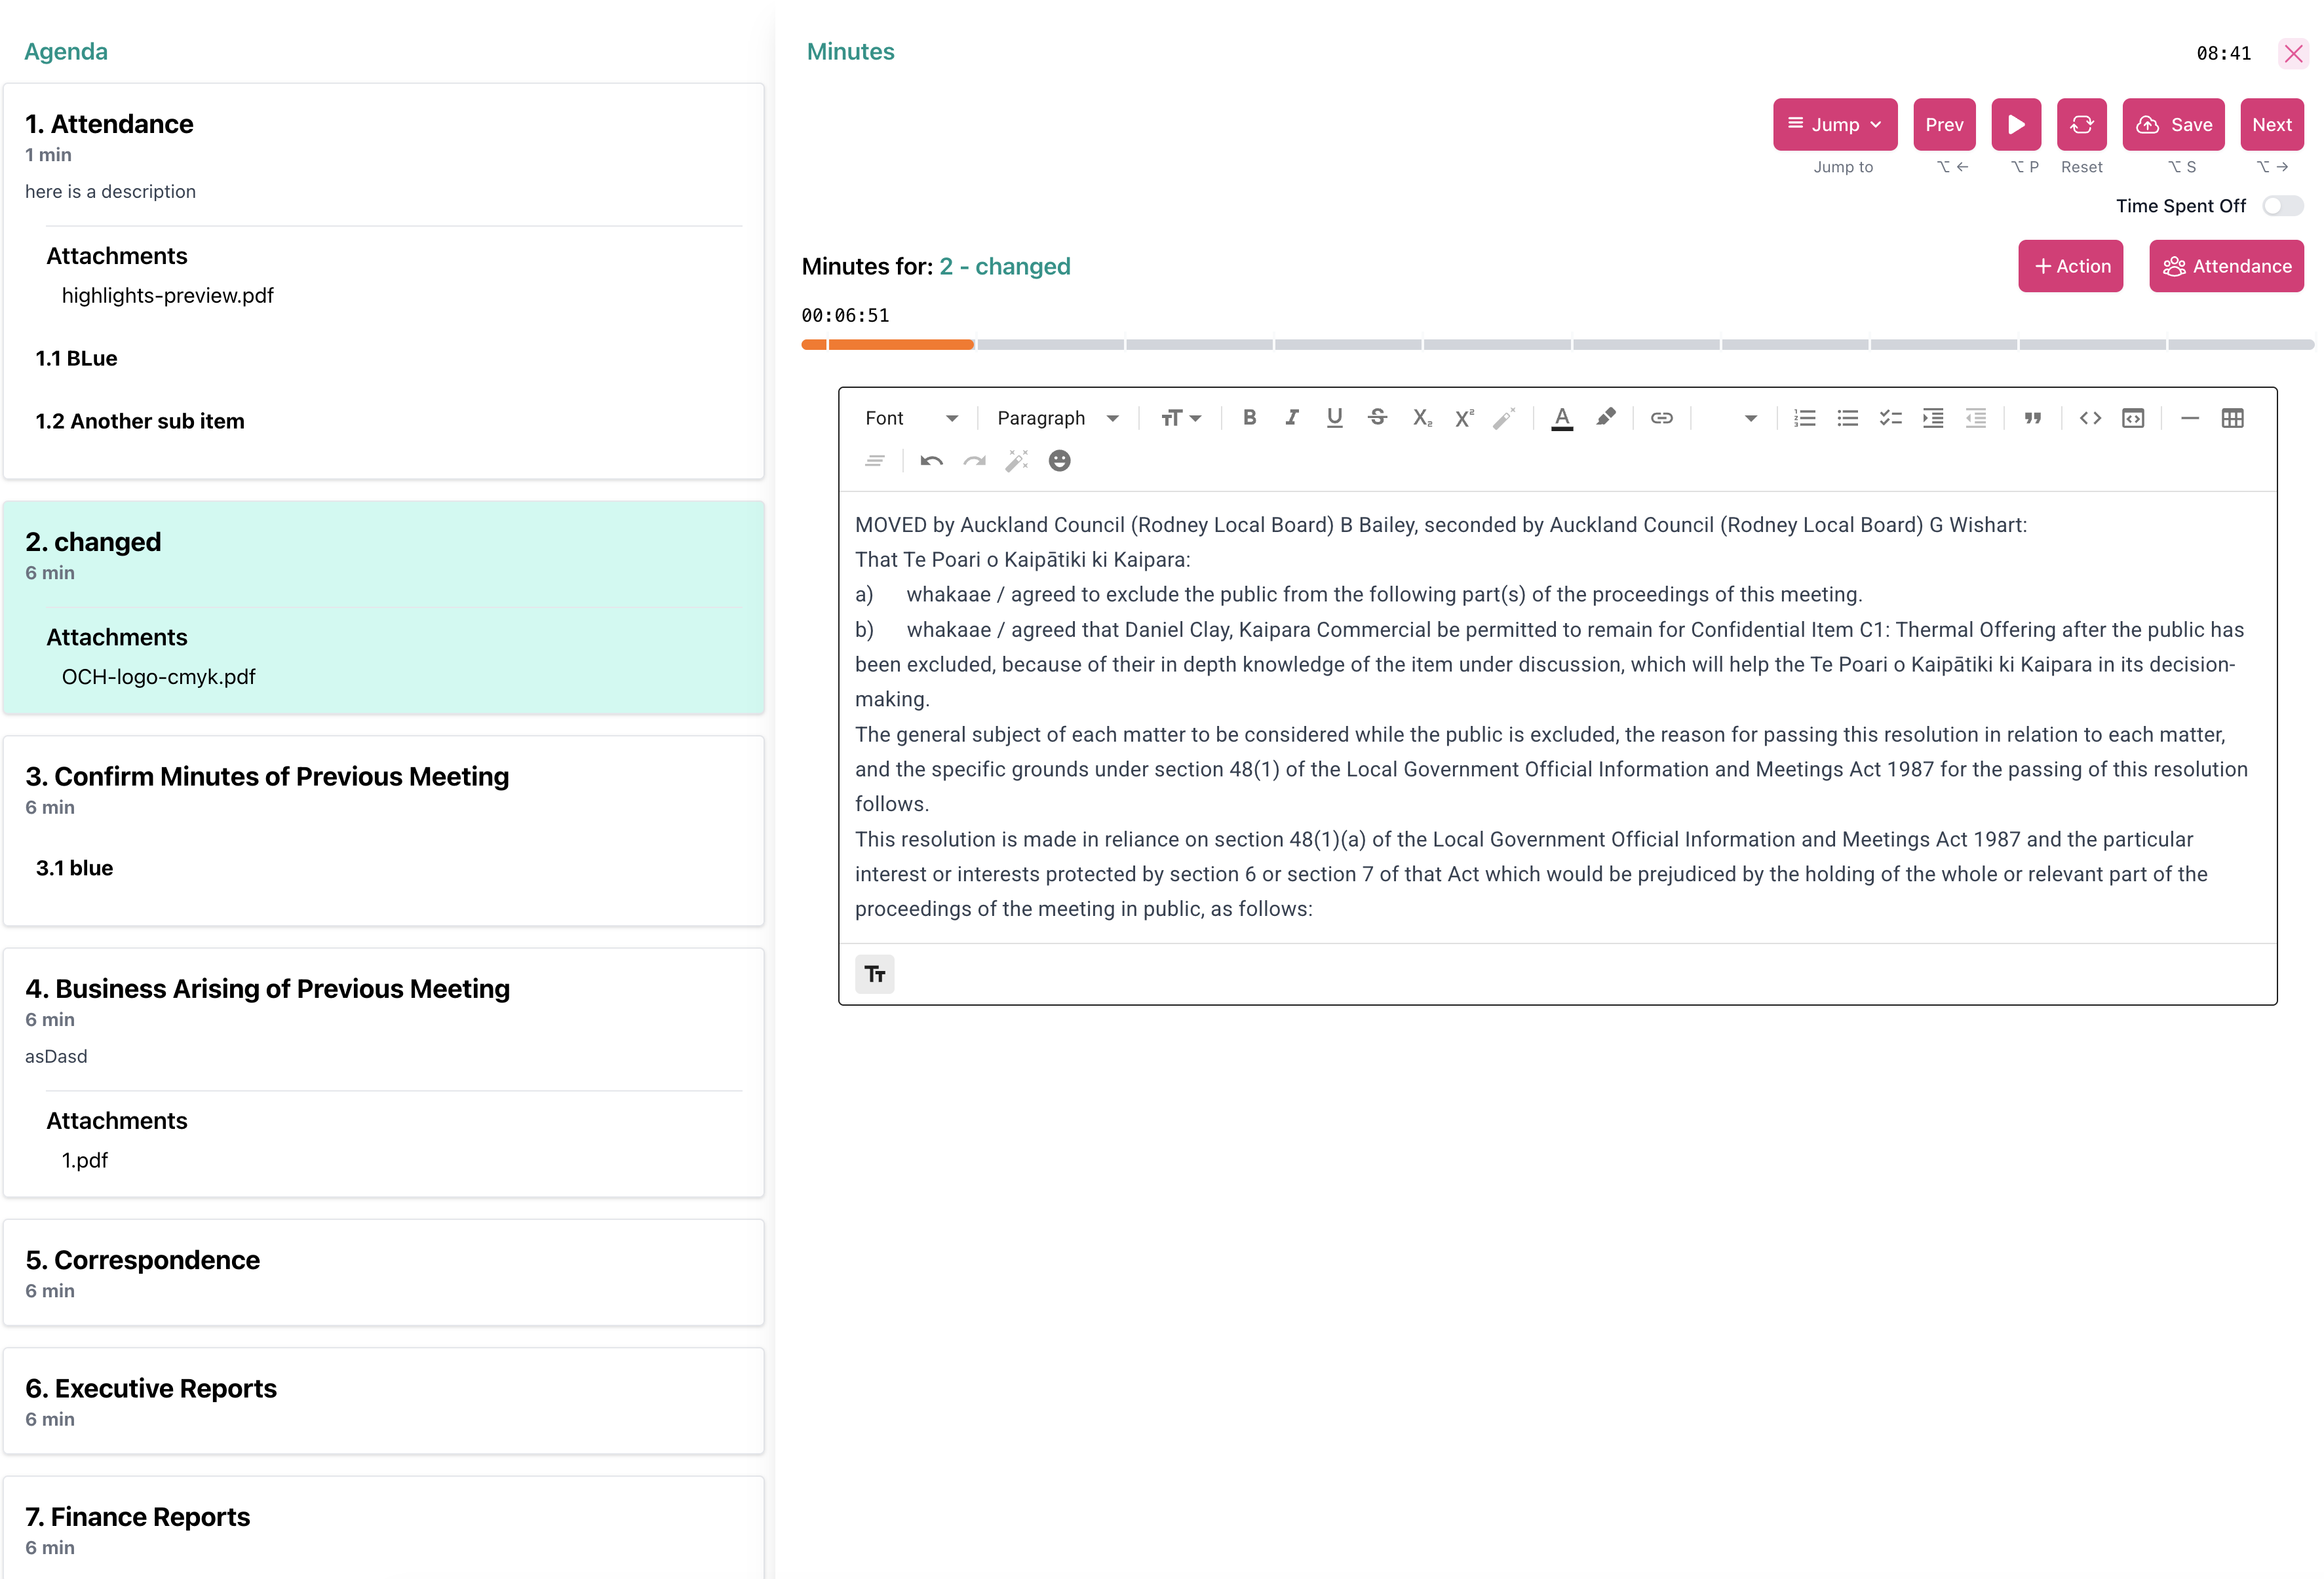2324x1579 pixels.
Task: Open the OCH-logo-cmyk.pdf attachment
Action: pyautogui.click(x=158, y=676)
